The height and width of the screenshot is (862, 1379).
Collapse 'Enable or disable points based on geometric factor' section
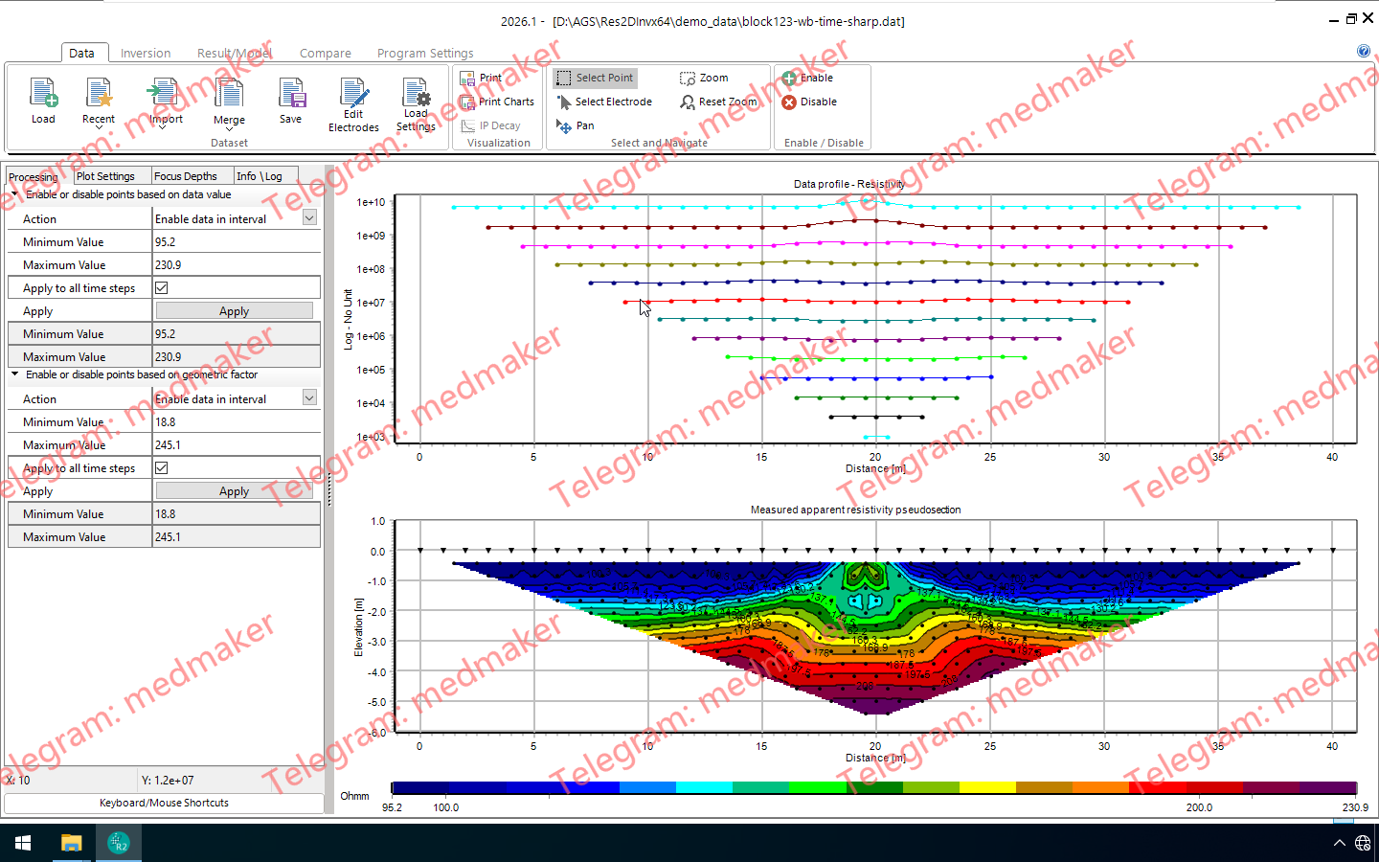pyautogui.click(x=14, y=374)
